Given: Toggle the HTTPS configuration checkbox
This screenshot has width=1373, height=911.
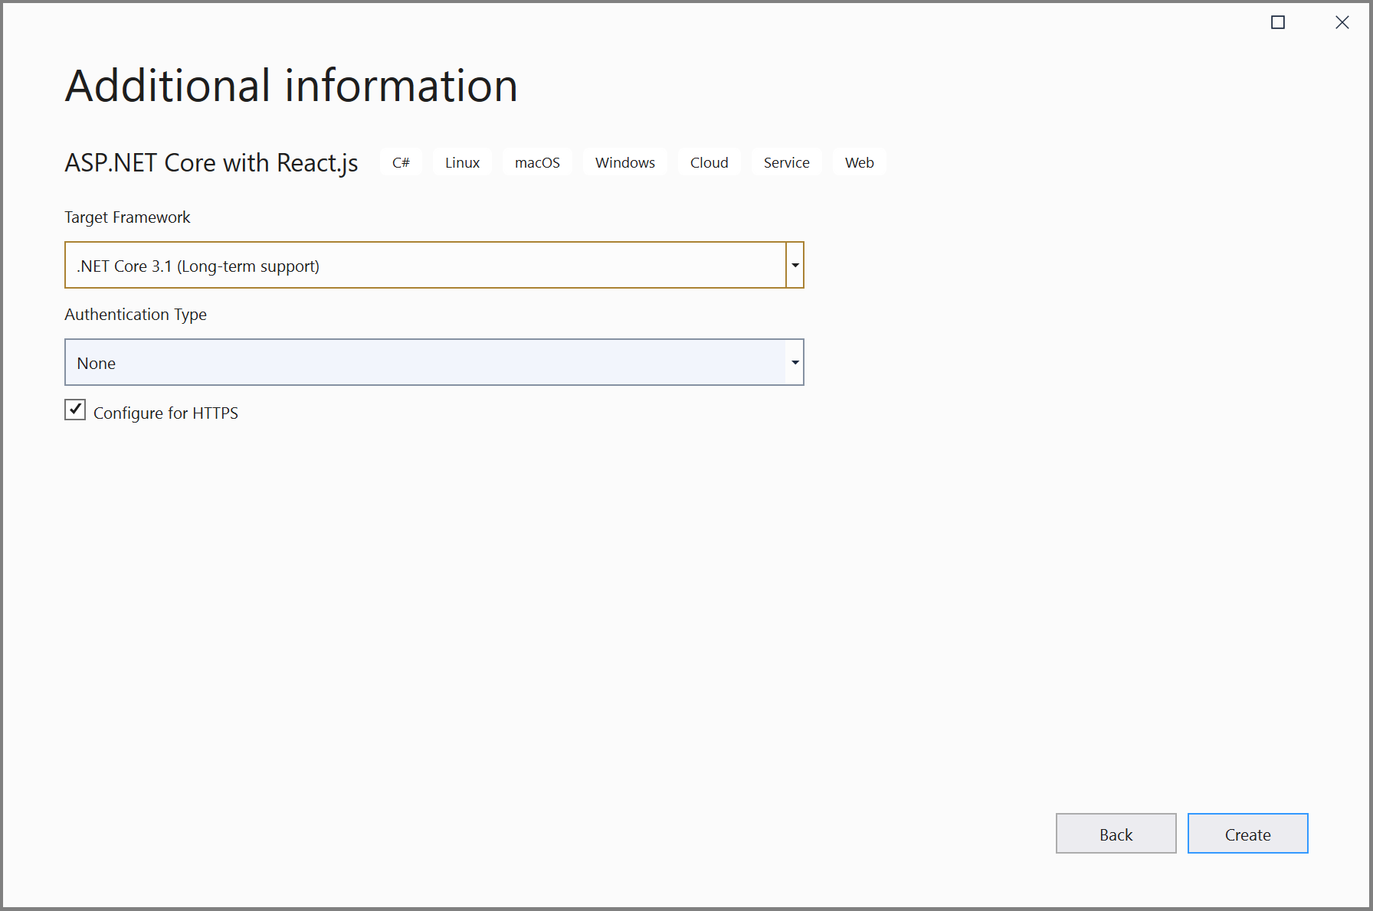Looking at the screenshot, I should [x=74, y=410].
